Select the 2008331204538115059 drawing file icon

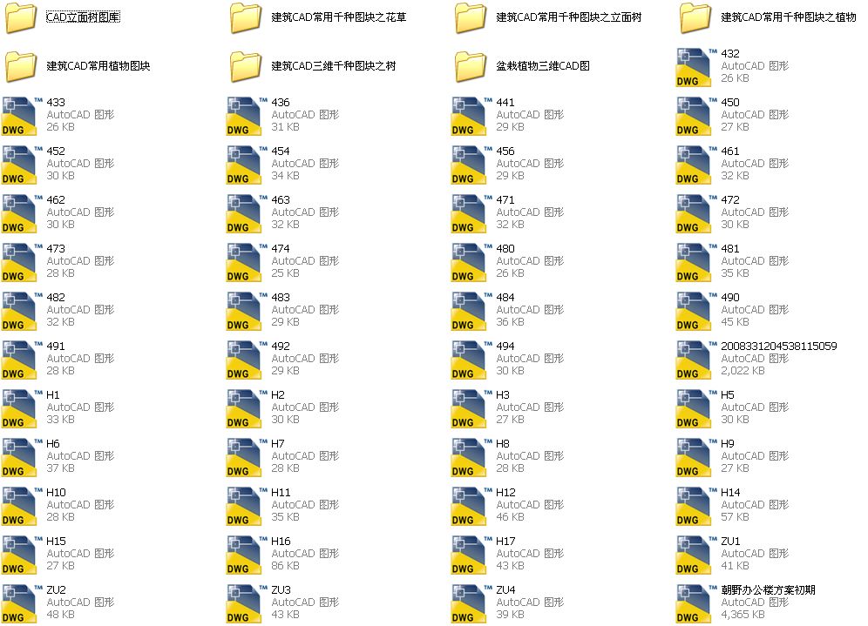(694, 360)
